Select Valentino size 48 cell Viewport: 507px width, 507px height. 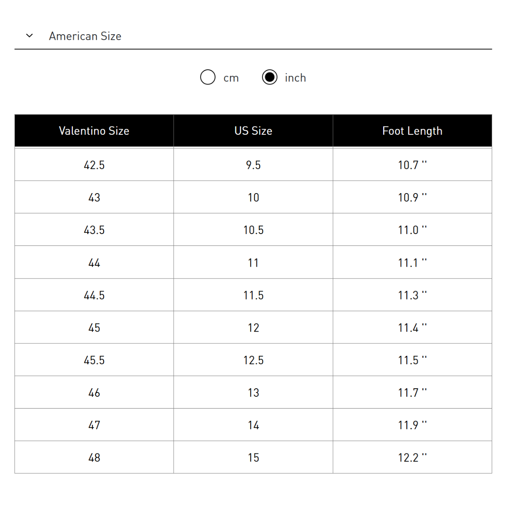94,458
